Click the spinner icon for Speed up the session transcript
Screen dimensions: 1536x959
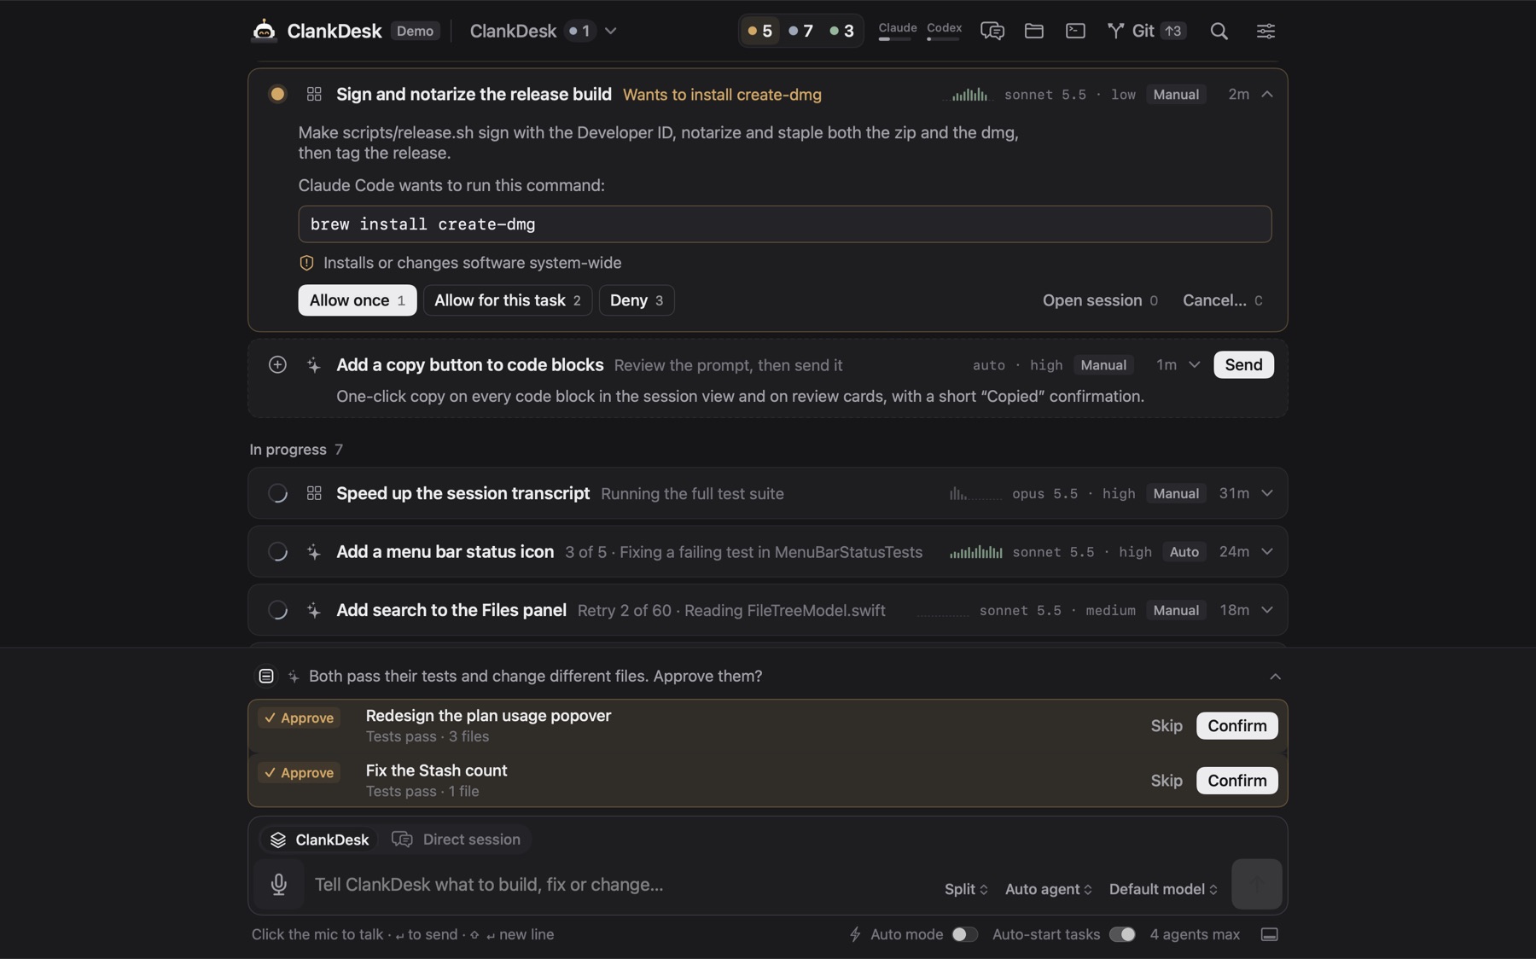coord(277,493)
